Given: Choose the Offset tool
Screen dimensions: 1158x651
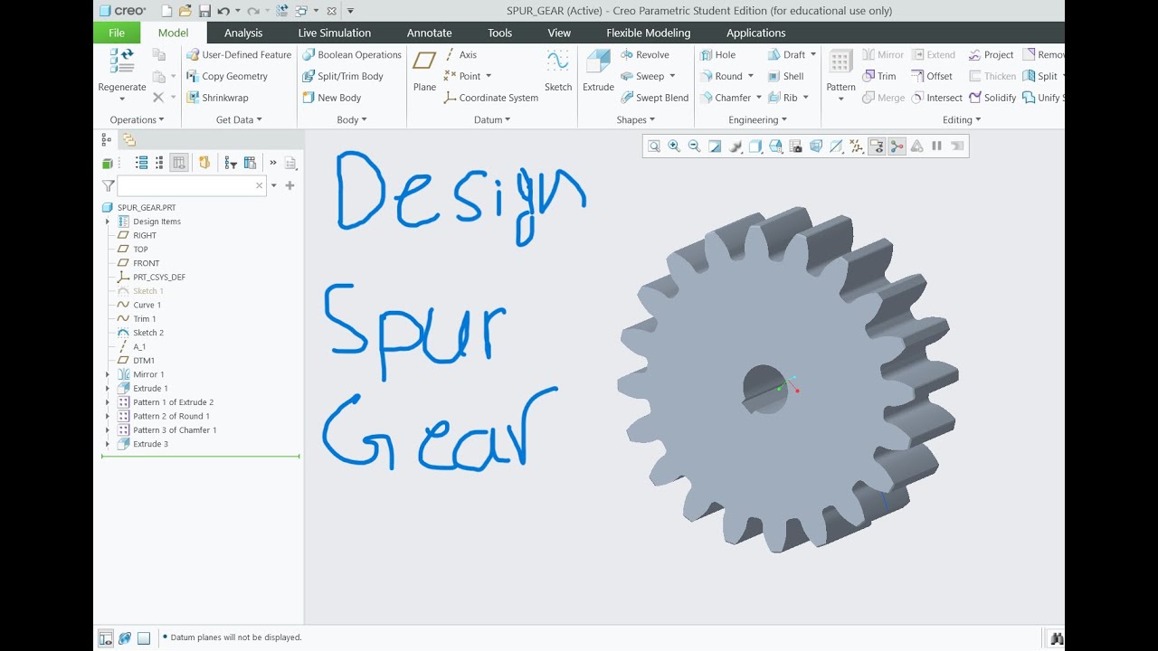Looking at the screenshot, I should 932,76.
